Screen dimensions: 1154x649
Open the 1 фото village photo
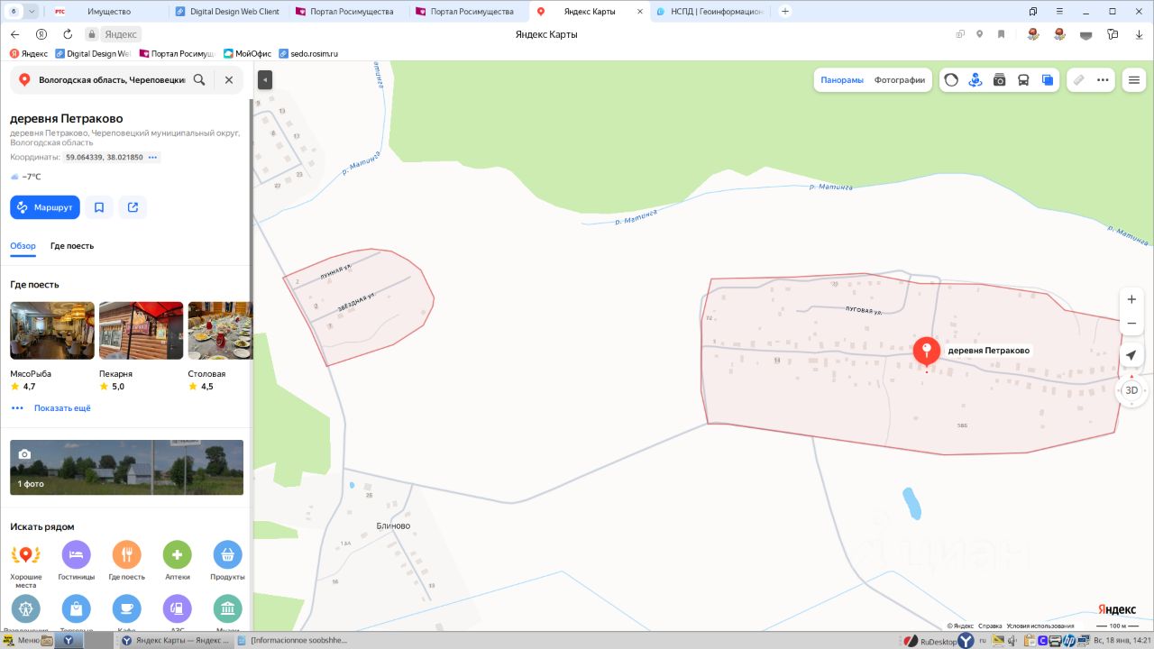click(126, 468)
